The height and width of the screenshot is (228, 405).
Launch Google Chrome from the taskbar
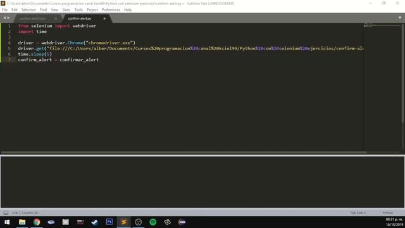click(x=37, y=222)
